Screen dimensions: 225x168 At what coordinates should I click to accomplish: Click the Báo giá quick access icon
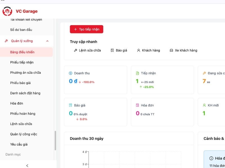(x=112, y=50)
